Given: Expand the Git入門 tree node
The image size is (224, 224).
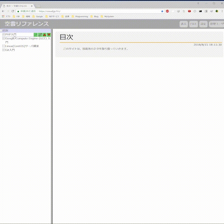Looking at the screenshot, I should pos(4,50).
